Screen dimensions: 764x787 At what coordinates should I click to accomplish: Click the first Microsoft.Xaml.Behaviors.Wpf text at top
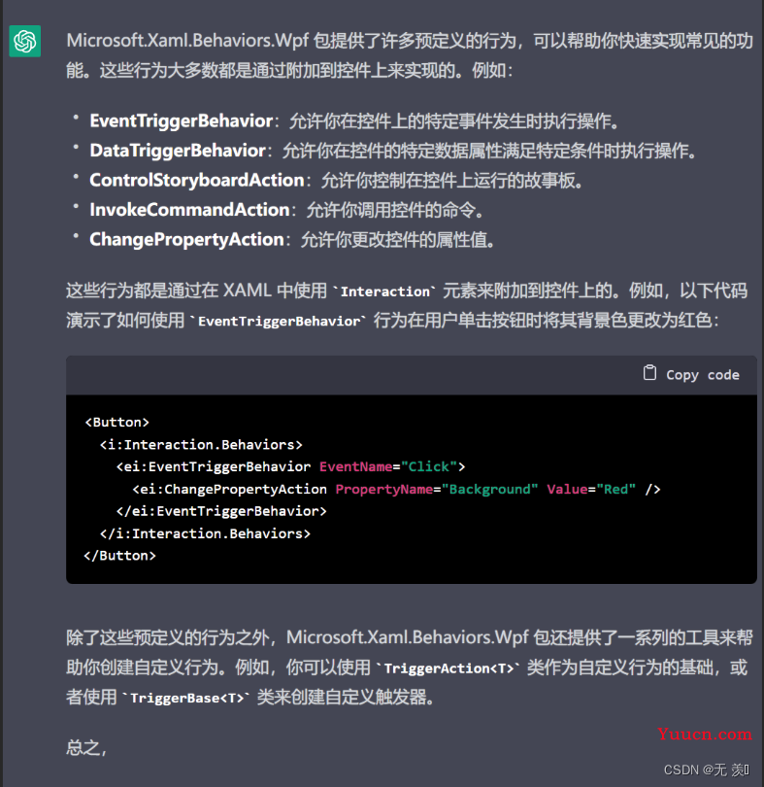point(187,41)
